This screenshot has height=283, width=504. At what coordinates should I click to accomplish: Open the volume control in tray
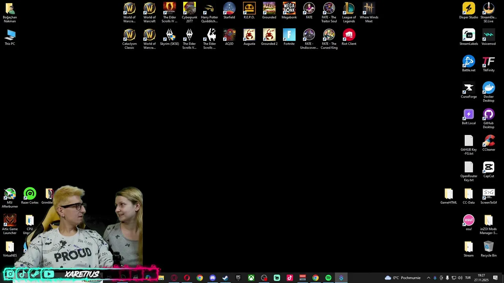click(460, 278)
